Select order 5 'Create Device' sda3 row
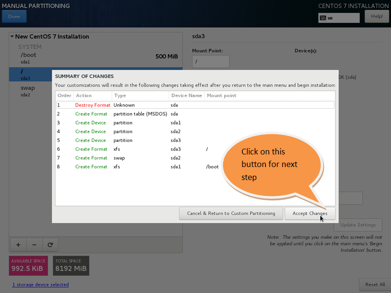The height and width of the screenshot is (293, 391). point(195,140)
